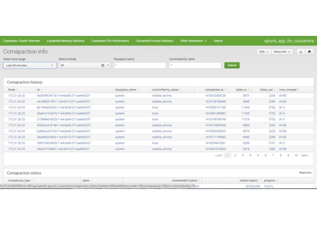Go to page 10 of results

[296, 155]
